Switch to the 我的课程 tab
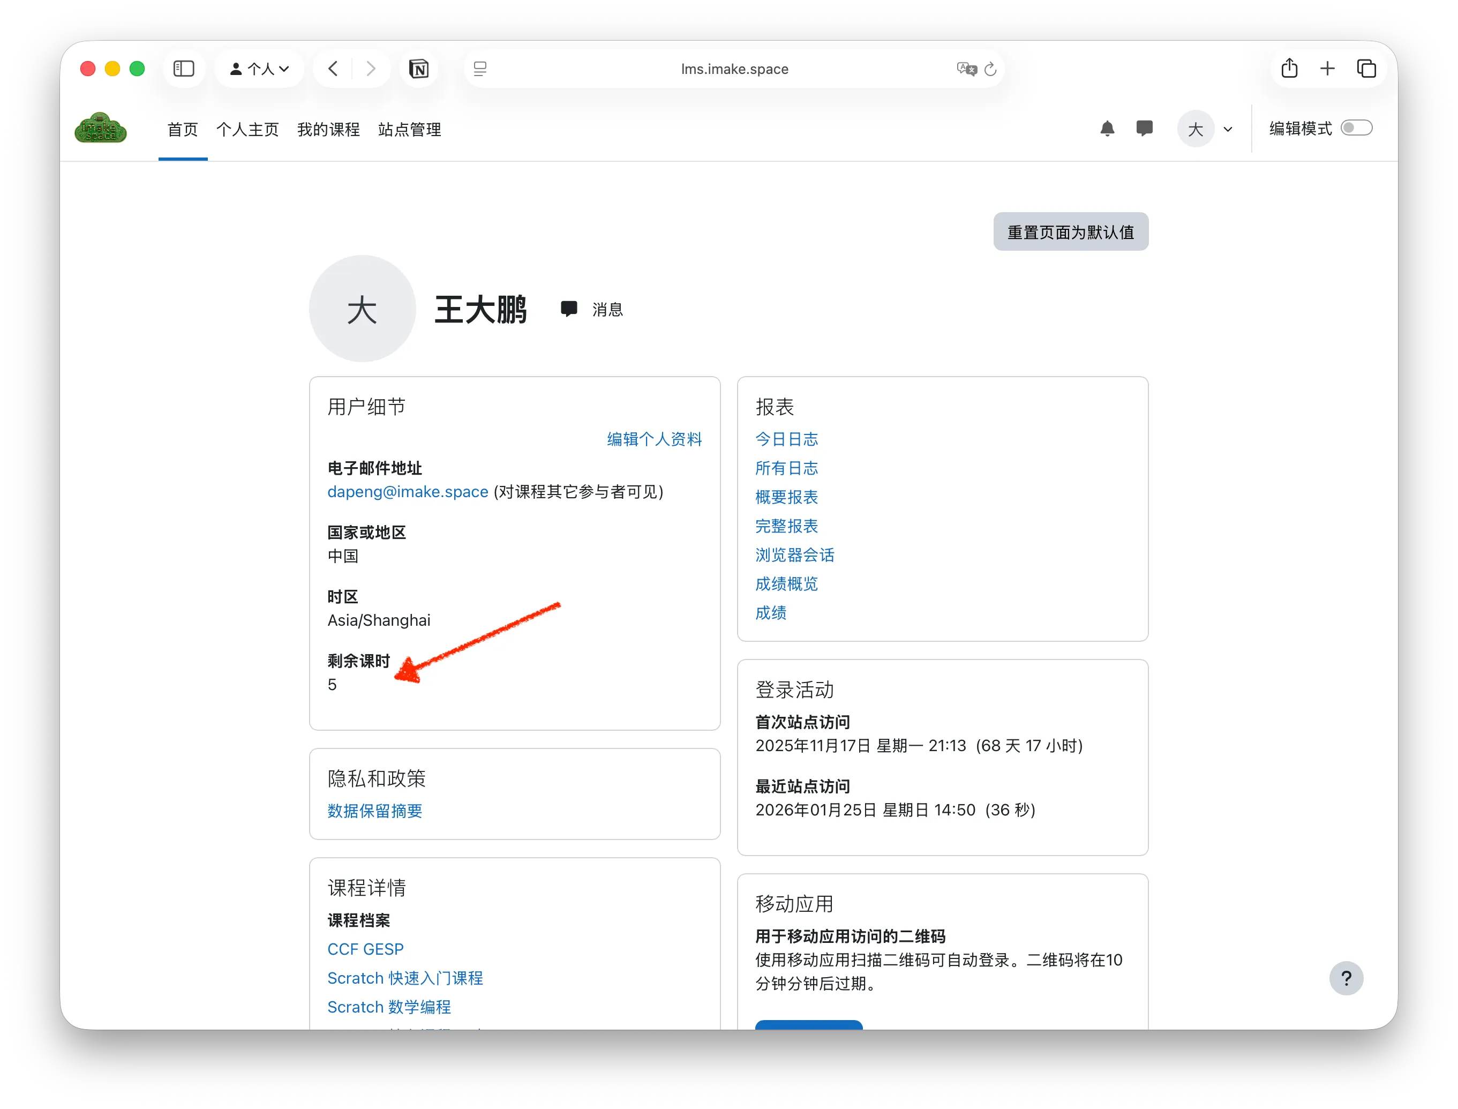 tap(328, 130)
